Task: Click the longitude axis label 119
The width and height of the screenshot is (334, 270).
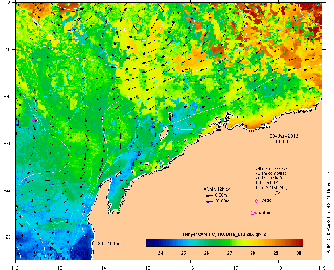Action: tap(322, 268)
